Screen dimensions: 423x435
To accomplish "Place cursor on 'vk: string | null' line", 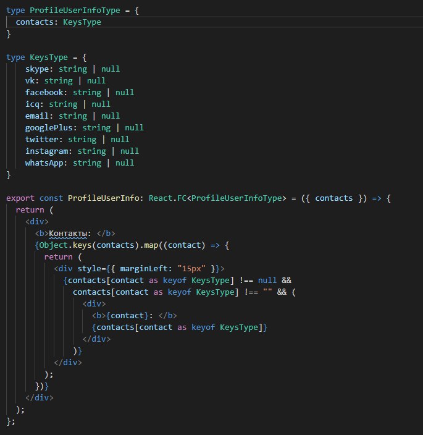I will (65, 81).
